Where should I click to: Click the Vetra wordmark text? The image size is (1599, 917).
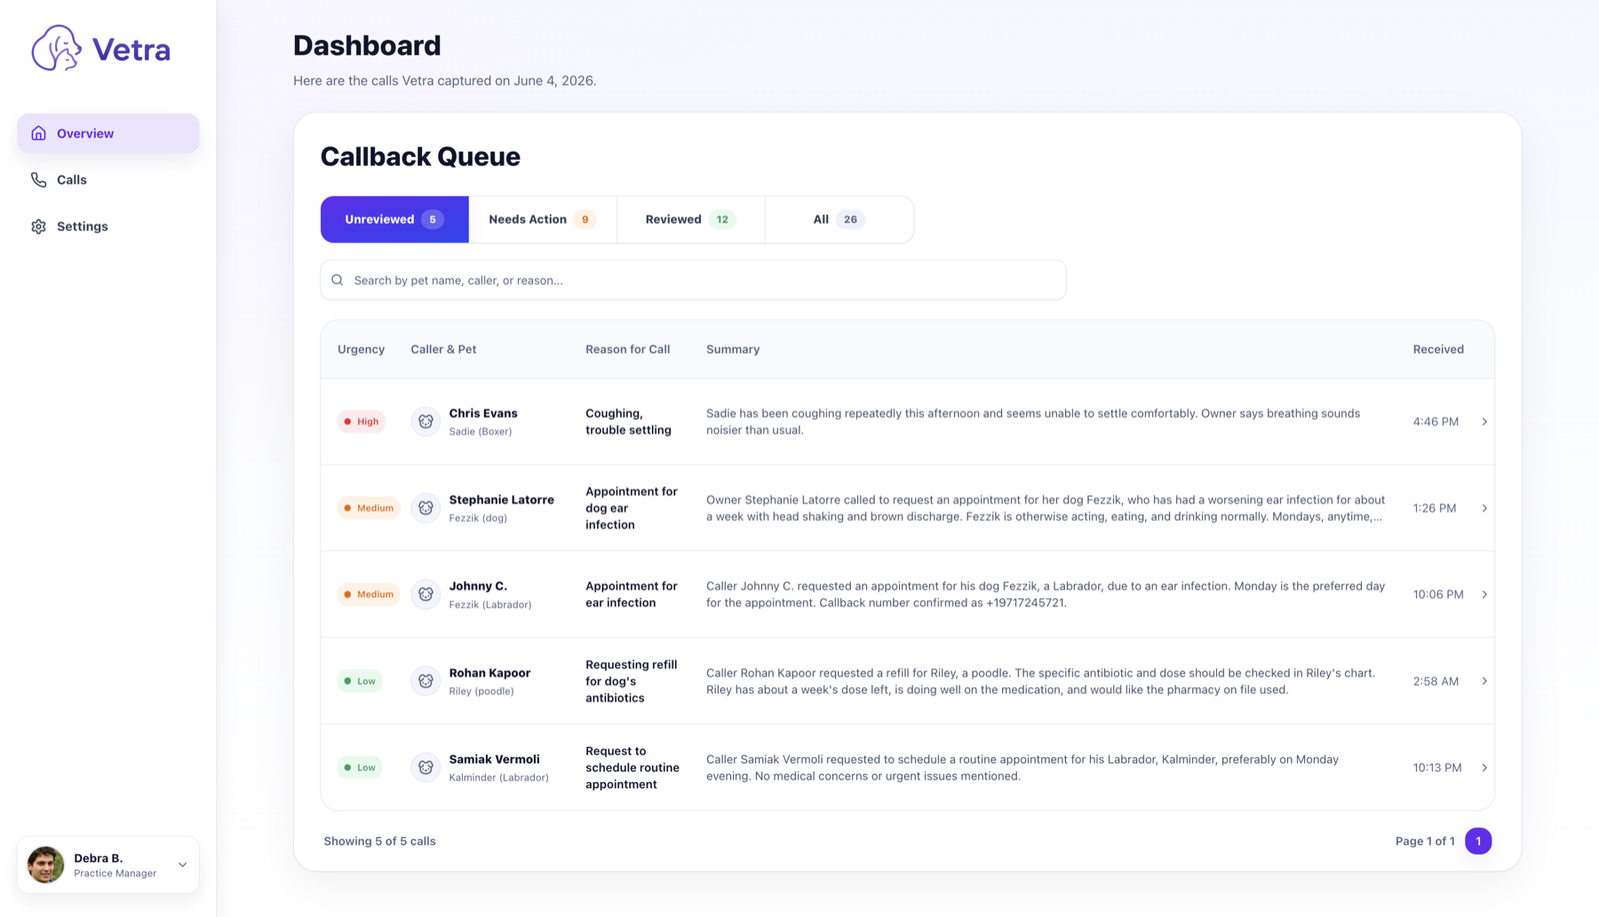(x=131, y=50)
